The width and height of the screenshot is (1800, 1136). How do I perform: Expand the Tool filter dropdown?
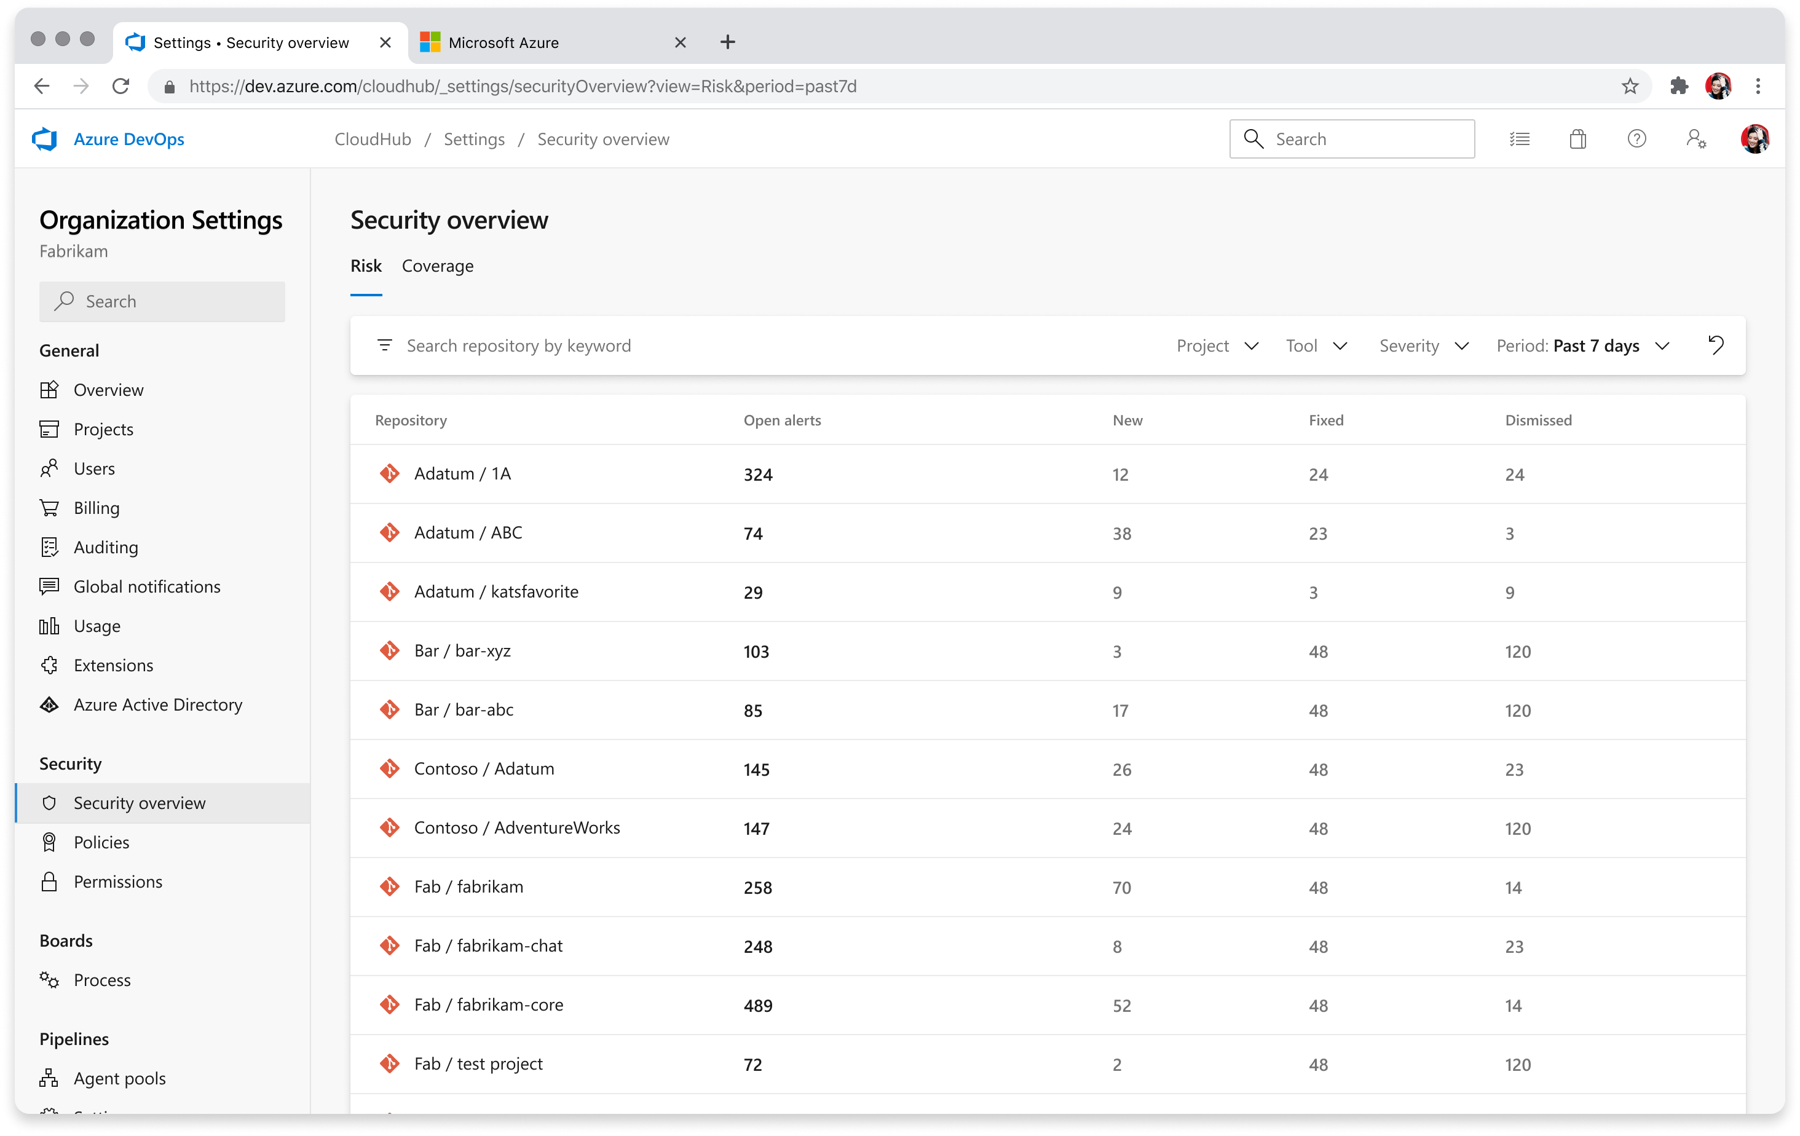click(1316, 345)
